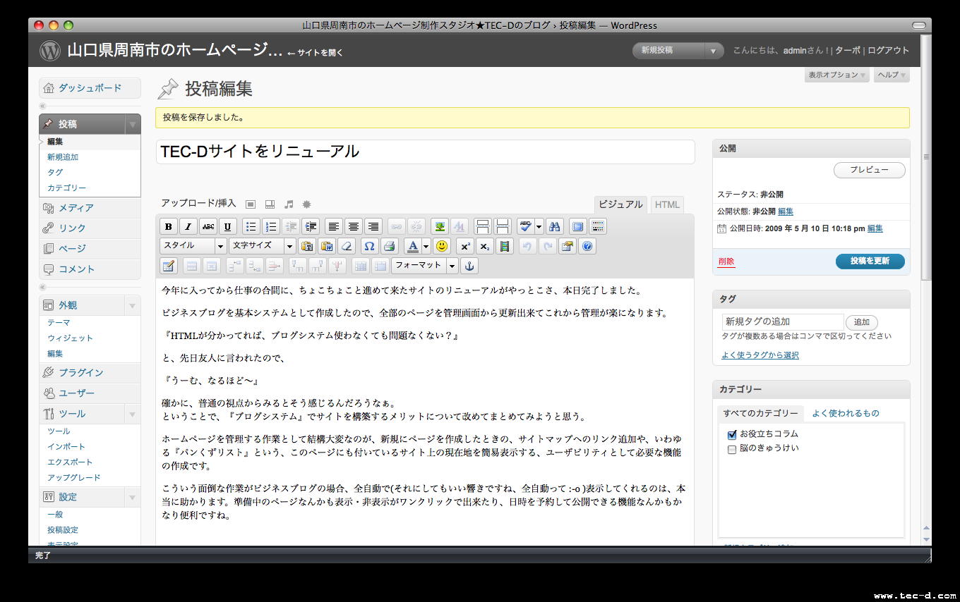Viewport: 960px width, 602px height.
Task: Align text right
Action: pos(373,226)
